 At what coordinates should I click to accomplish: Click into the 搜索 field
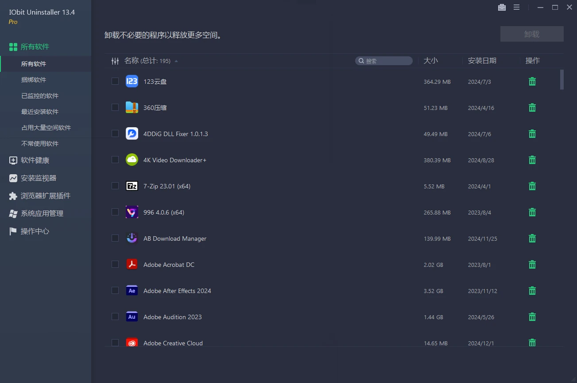click(x=384, y=61)
